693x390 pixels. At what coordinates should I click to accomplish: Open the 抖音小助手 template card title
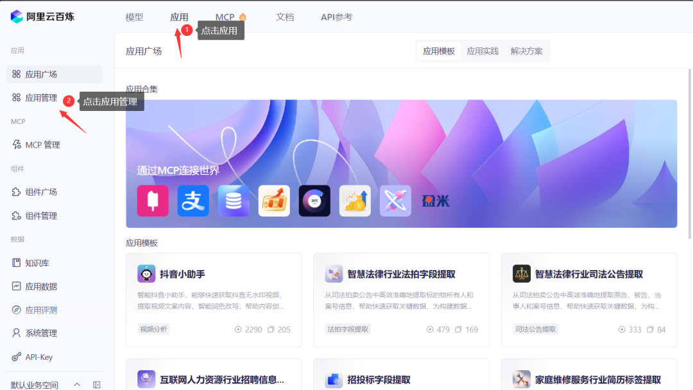coord(182,275)
